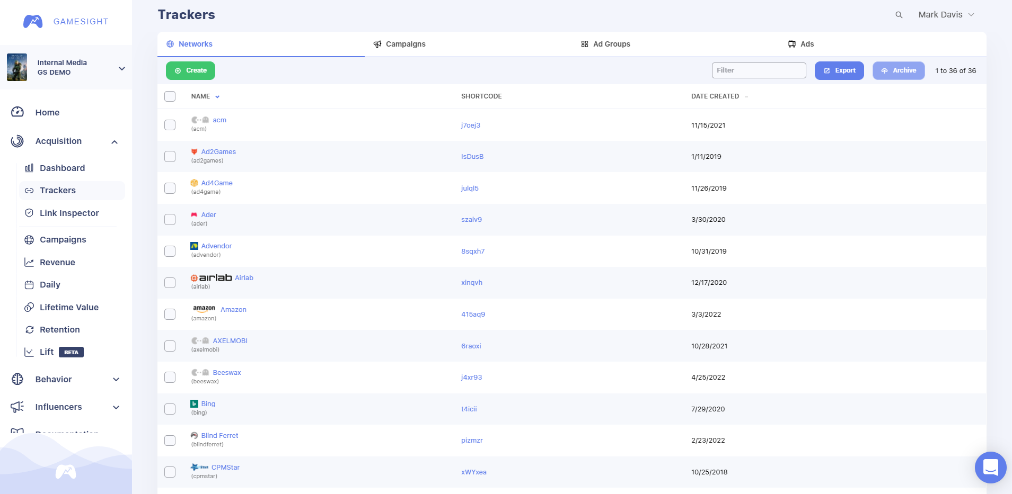Open the Beeswax network link
The height and width of the screenshot is (494, 1012).
[x=227, y=373]
